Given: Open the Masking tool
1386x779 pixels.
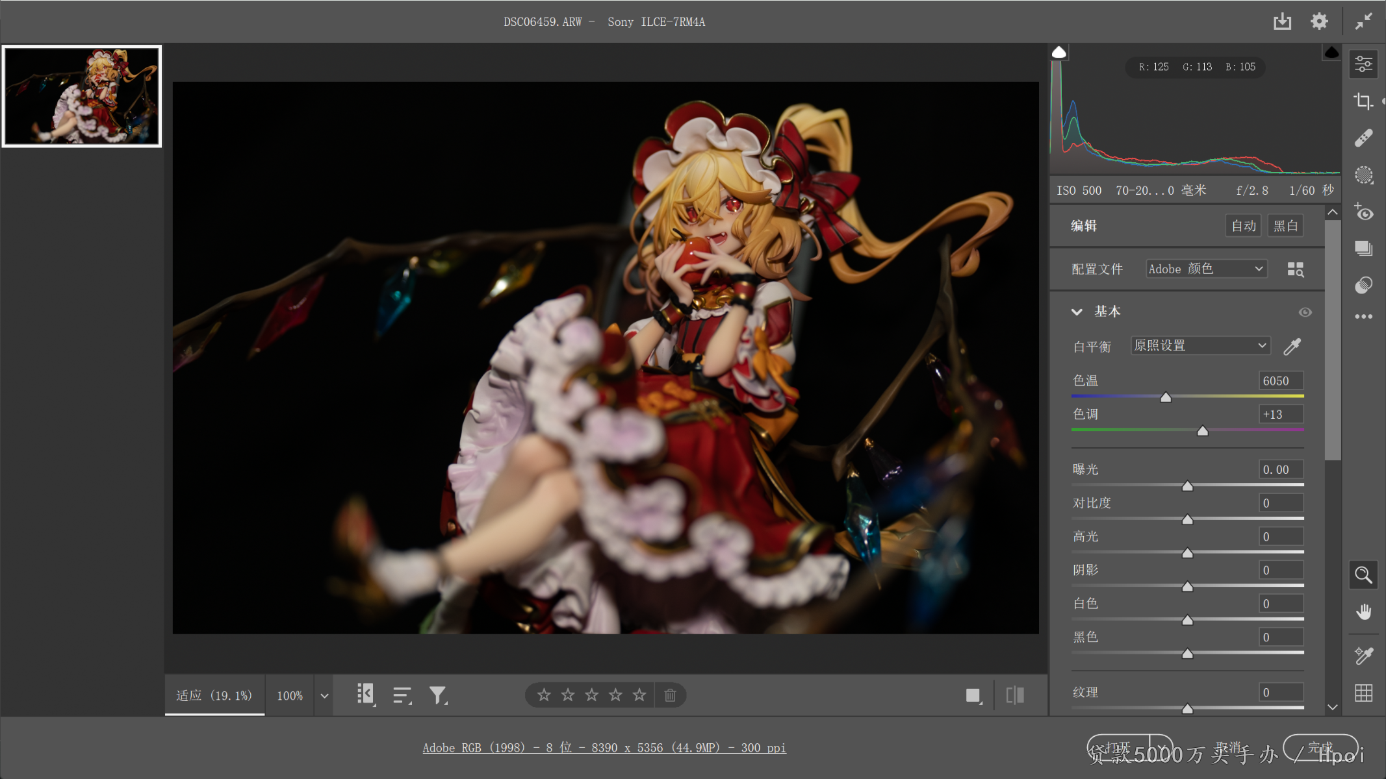Looking at the screenshot, I should (x=1363, y=175).
